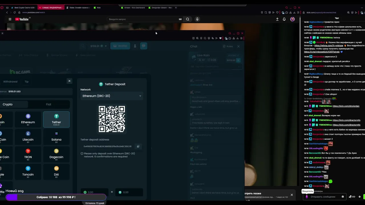The height and width of the screenshot is (205, 365).
Task: Select TRON currency tile
Action: (28, 154)
